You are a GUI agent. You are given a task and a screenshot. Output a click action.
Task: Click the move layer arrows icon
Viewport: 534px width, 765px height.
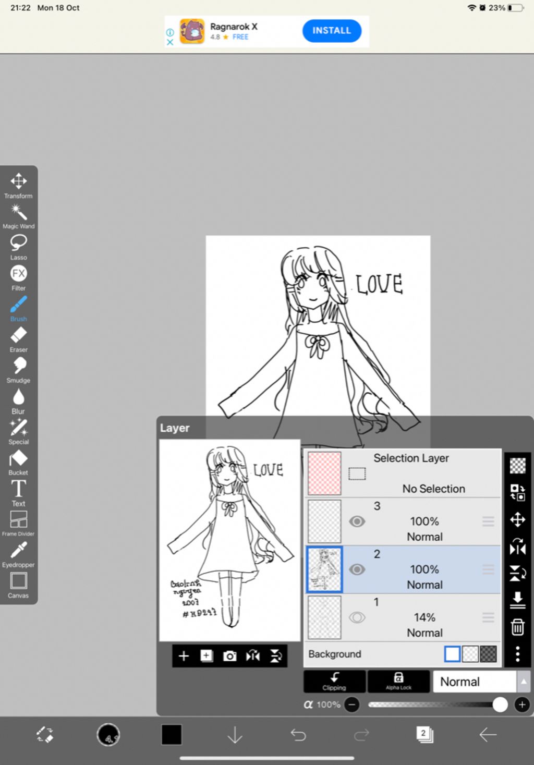coord(517,519)
